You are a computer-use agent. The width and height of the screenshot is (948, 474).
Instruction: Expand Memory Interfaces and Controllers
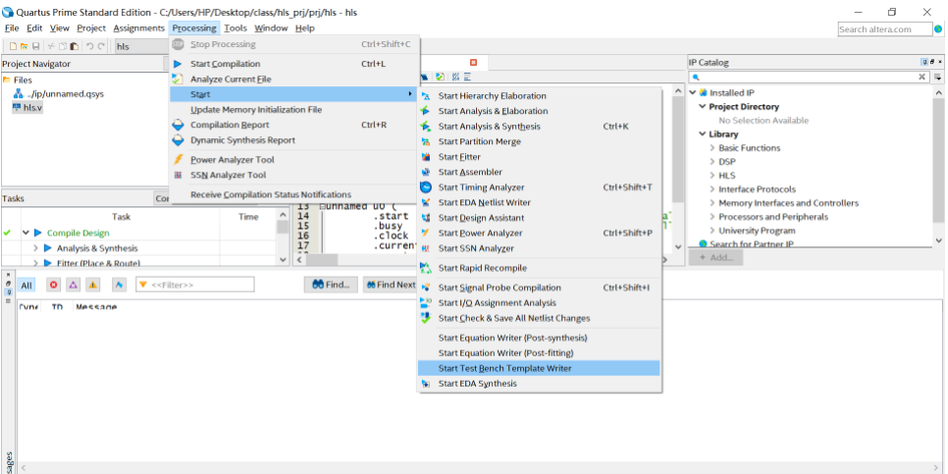point(712,203)
